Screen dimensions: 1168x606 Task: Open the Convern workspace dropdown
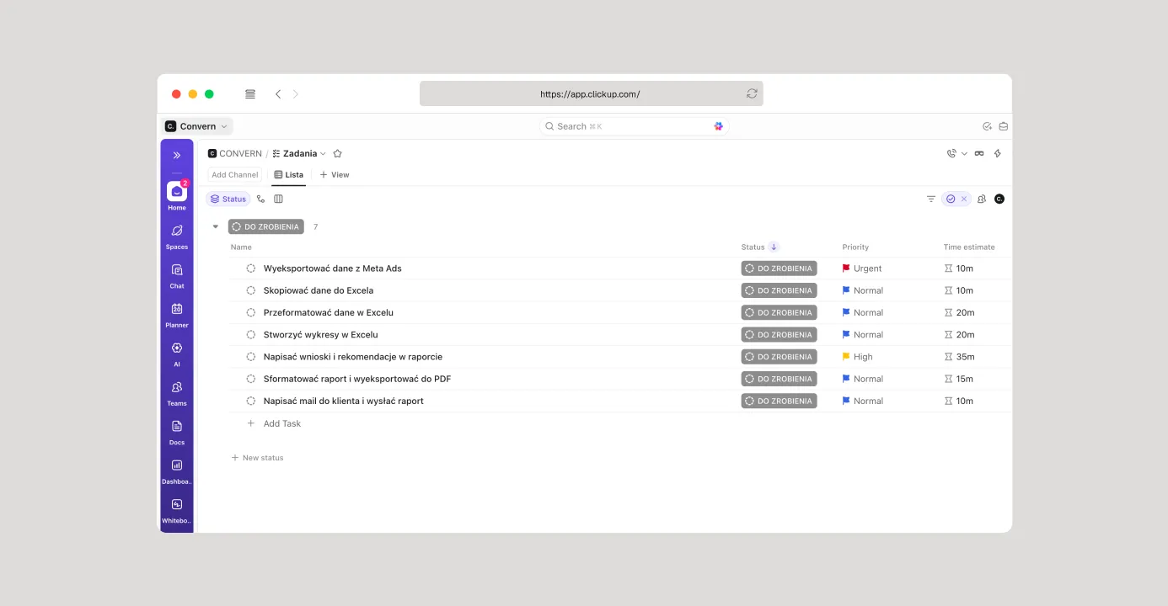tap(198, 126)
